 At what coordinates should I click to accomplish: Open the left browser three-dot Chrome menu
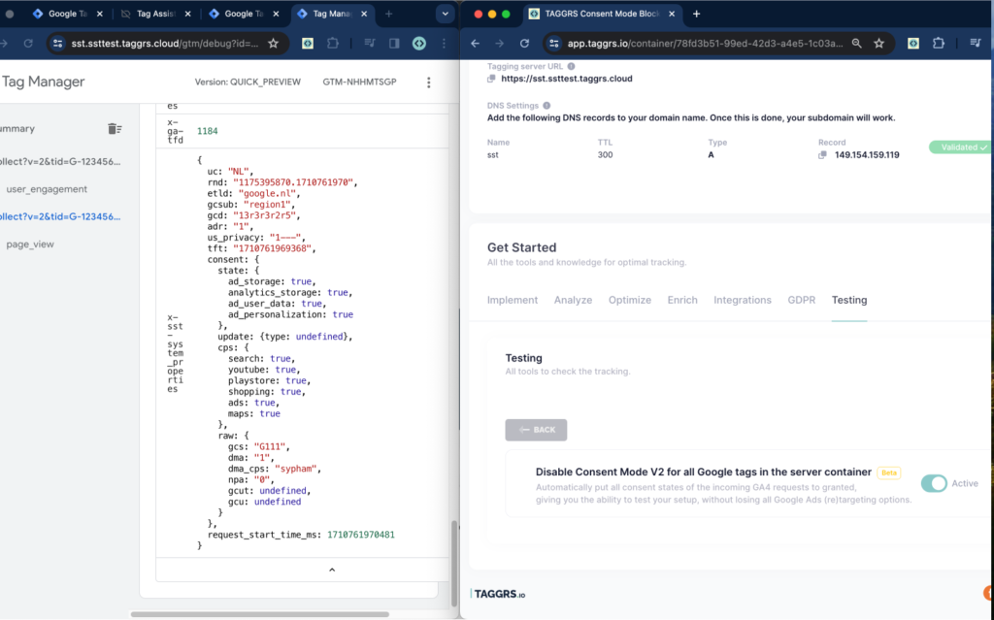tap(444, 43)
